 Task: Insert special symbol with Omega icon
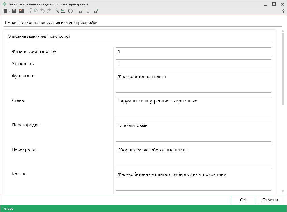[70, 11]
